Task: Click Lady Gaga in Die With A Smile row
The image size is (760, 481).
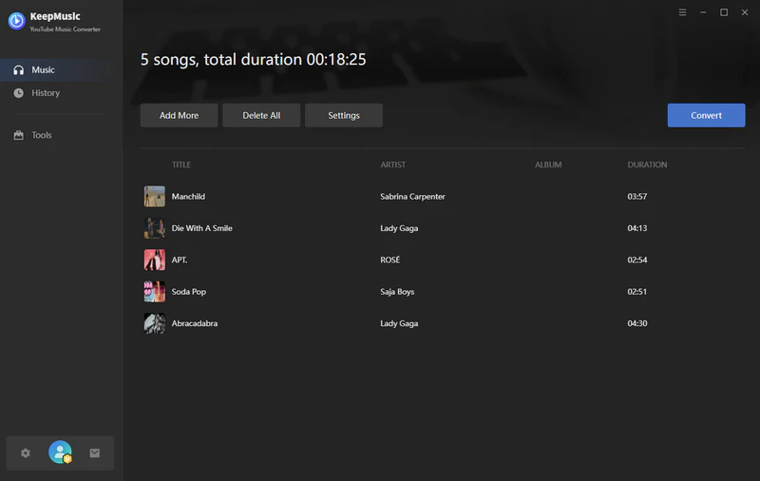Action: [x=399, y=228]
